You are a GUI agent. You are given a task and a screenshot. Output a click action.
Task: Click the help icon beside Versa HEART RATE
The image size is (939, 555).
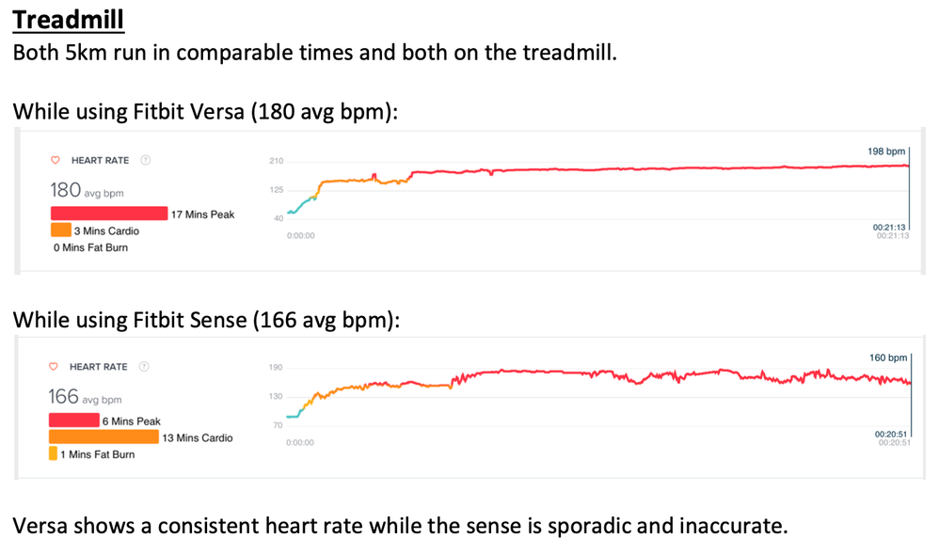(146, 160)
